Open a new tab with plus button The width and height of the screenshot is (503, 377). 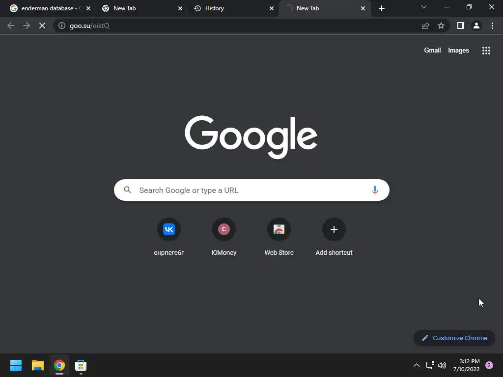[x=381, y=8]
